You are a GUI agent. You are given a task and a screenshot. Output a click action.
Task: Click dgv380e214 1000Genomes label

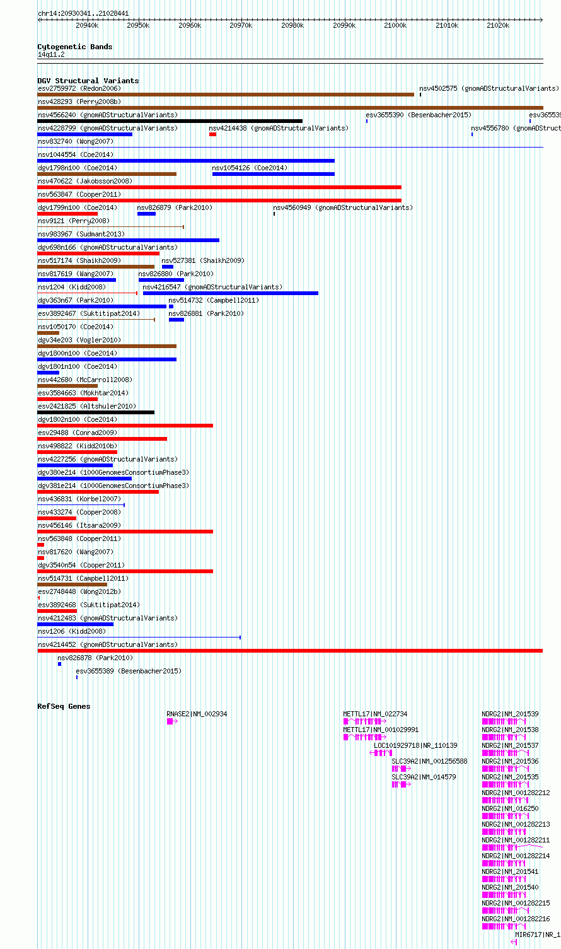tap(113, 472)
